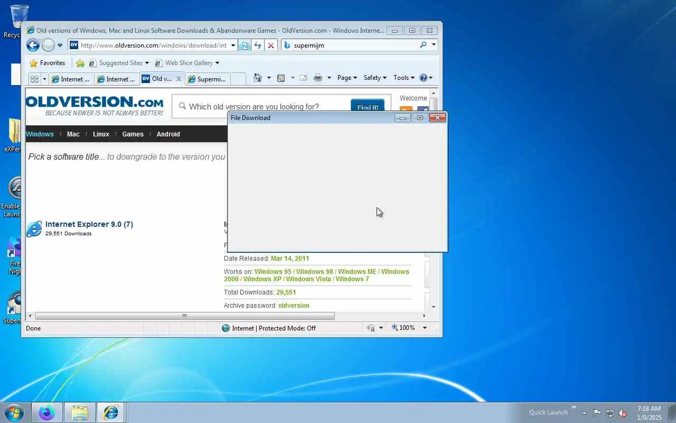Click the Internet Protected Mode globe icon

click(x=226, y=328)
